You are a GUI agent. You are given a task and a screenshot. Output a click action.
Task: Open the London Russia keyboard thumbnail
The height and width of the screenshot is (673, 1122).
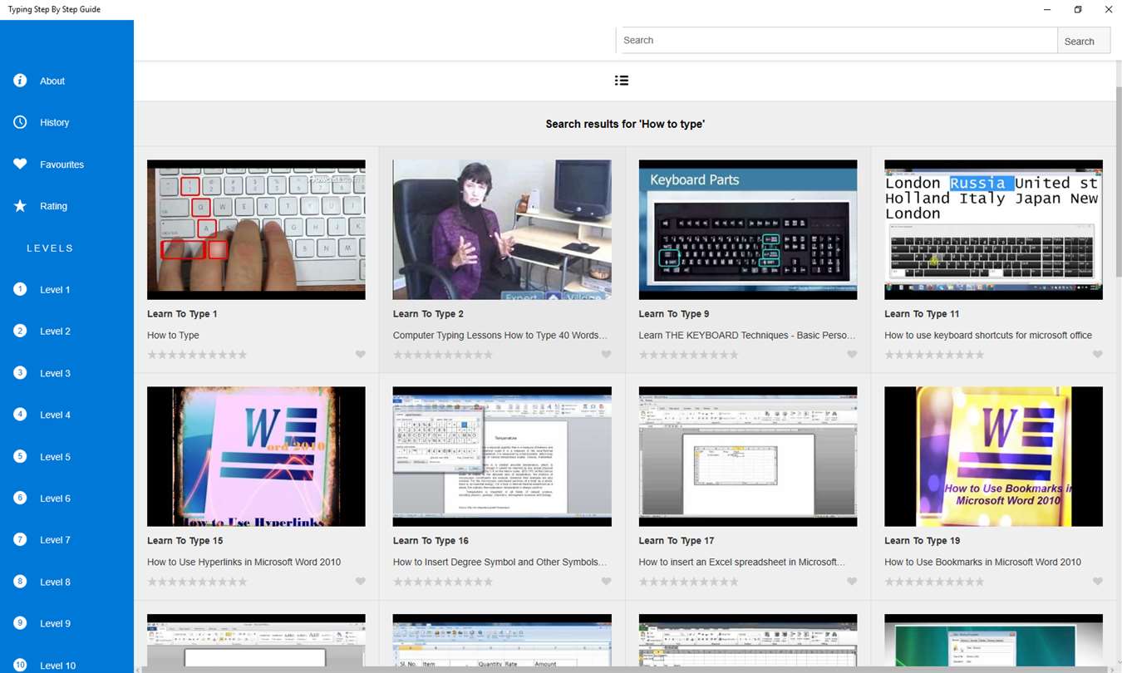[x=993, y=229]
